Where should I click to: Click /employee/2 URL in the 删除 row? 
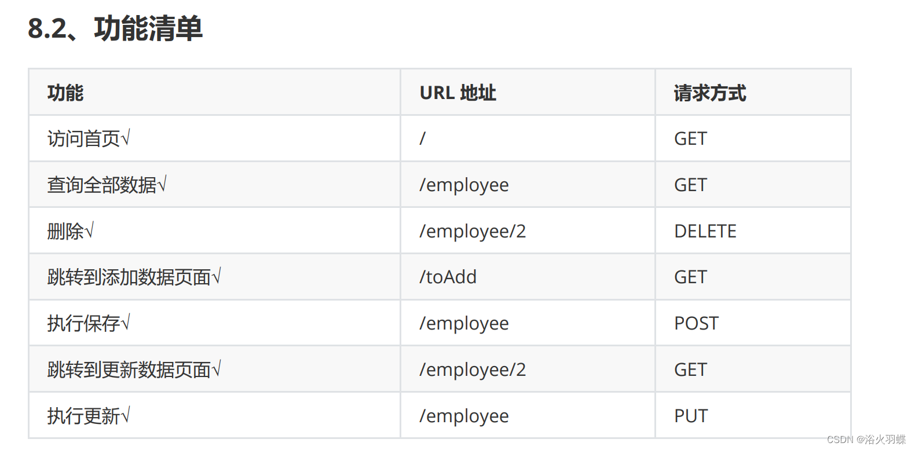pyautogui.click(x=473, y=231)
